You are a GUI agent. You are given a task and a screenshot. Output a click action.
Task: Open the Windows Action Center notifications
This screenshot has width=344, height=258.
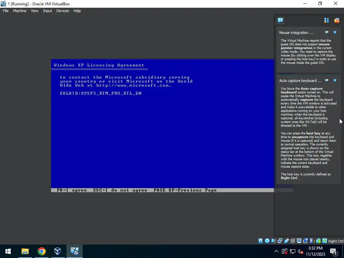(334, 251)
